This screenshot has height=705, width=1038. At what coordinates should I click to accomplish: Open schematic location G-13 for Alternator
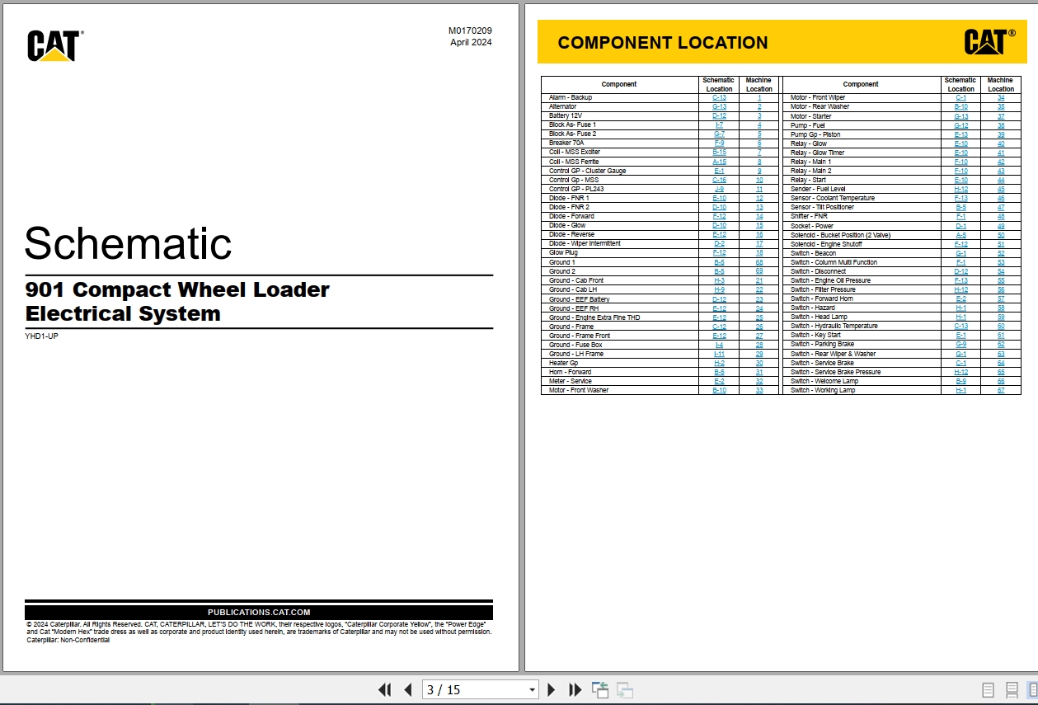pyautogui.click(x=719, y=106)
